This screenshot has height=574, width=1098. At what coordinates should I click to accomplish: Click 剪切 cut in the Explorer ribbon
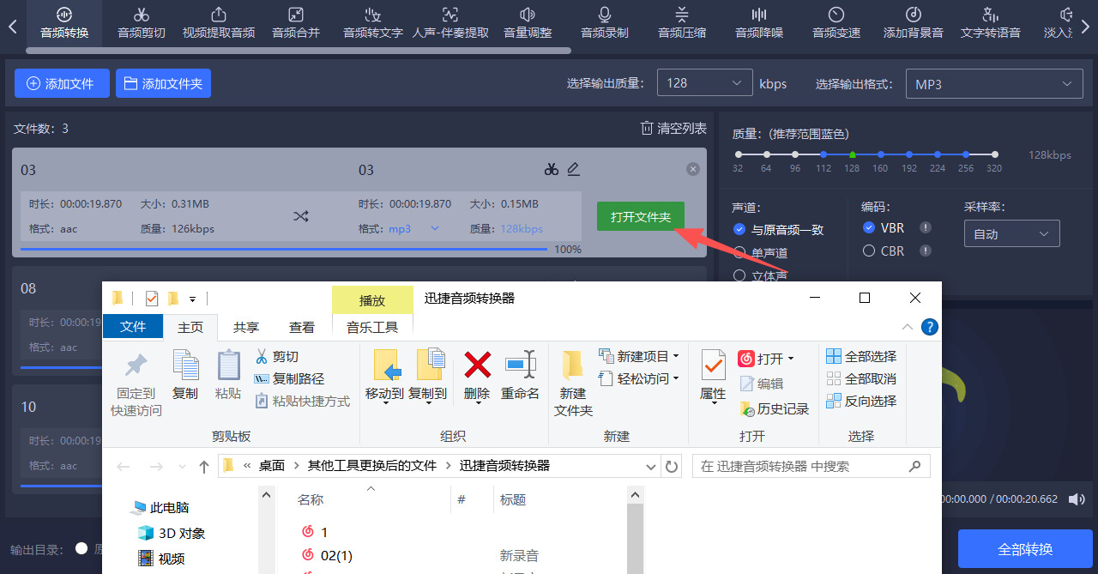[x=276, y=356]
